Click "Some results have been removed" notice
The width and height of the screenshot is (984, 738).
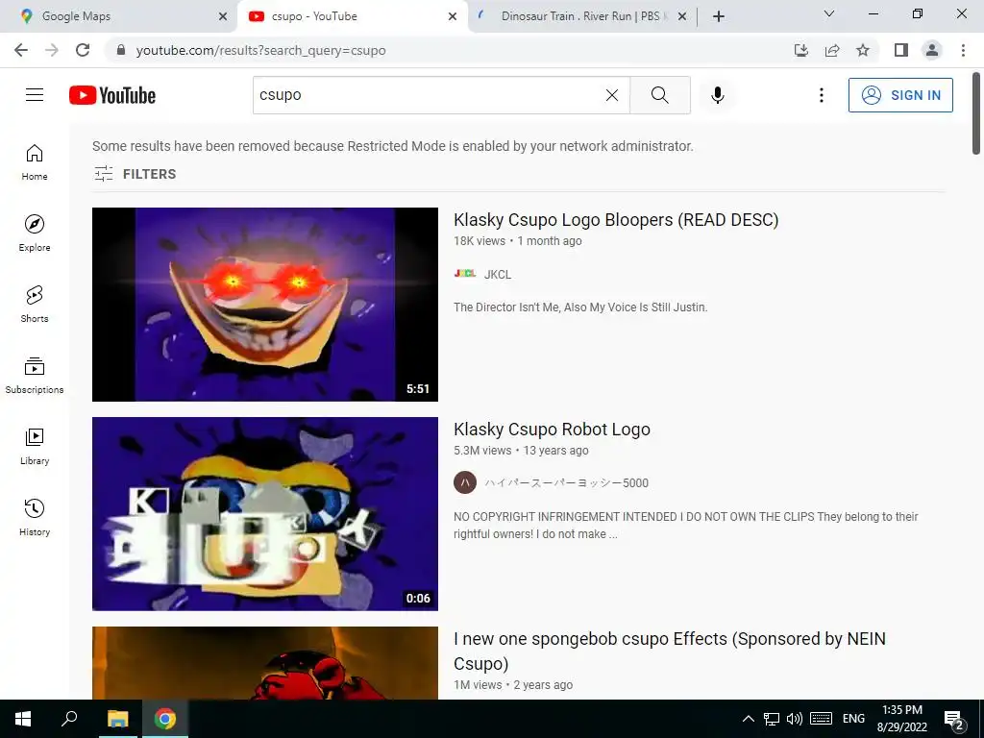(393, 146)
